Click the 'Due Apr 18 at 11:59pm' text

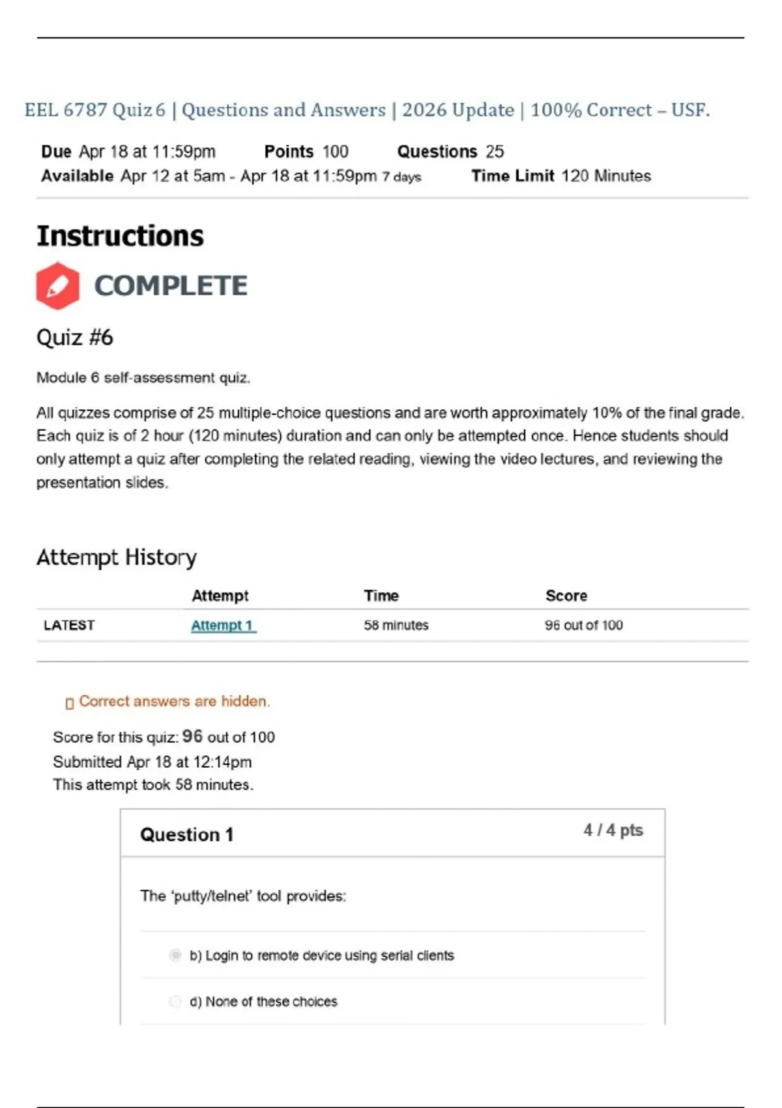tap(128, 152)
